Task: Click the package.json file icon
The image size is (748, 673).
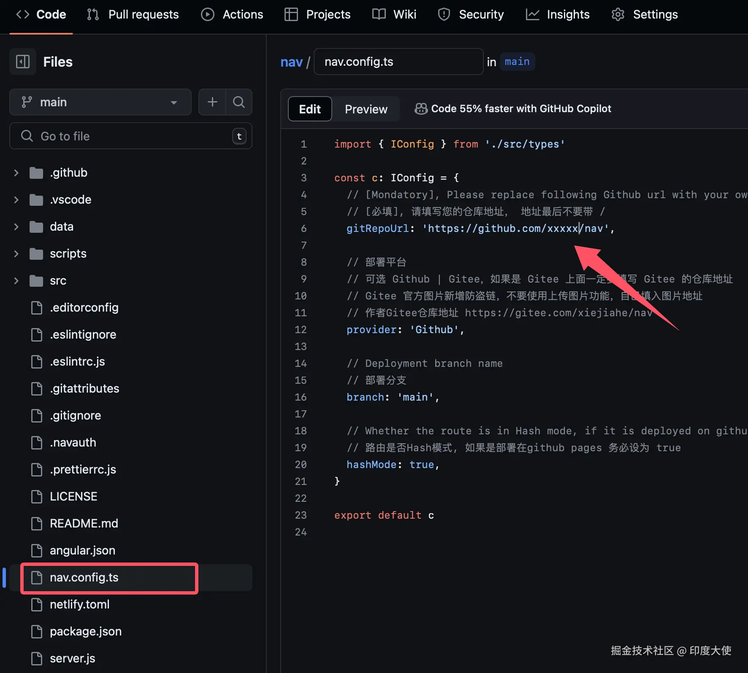Action: tap(37, 632)
